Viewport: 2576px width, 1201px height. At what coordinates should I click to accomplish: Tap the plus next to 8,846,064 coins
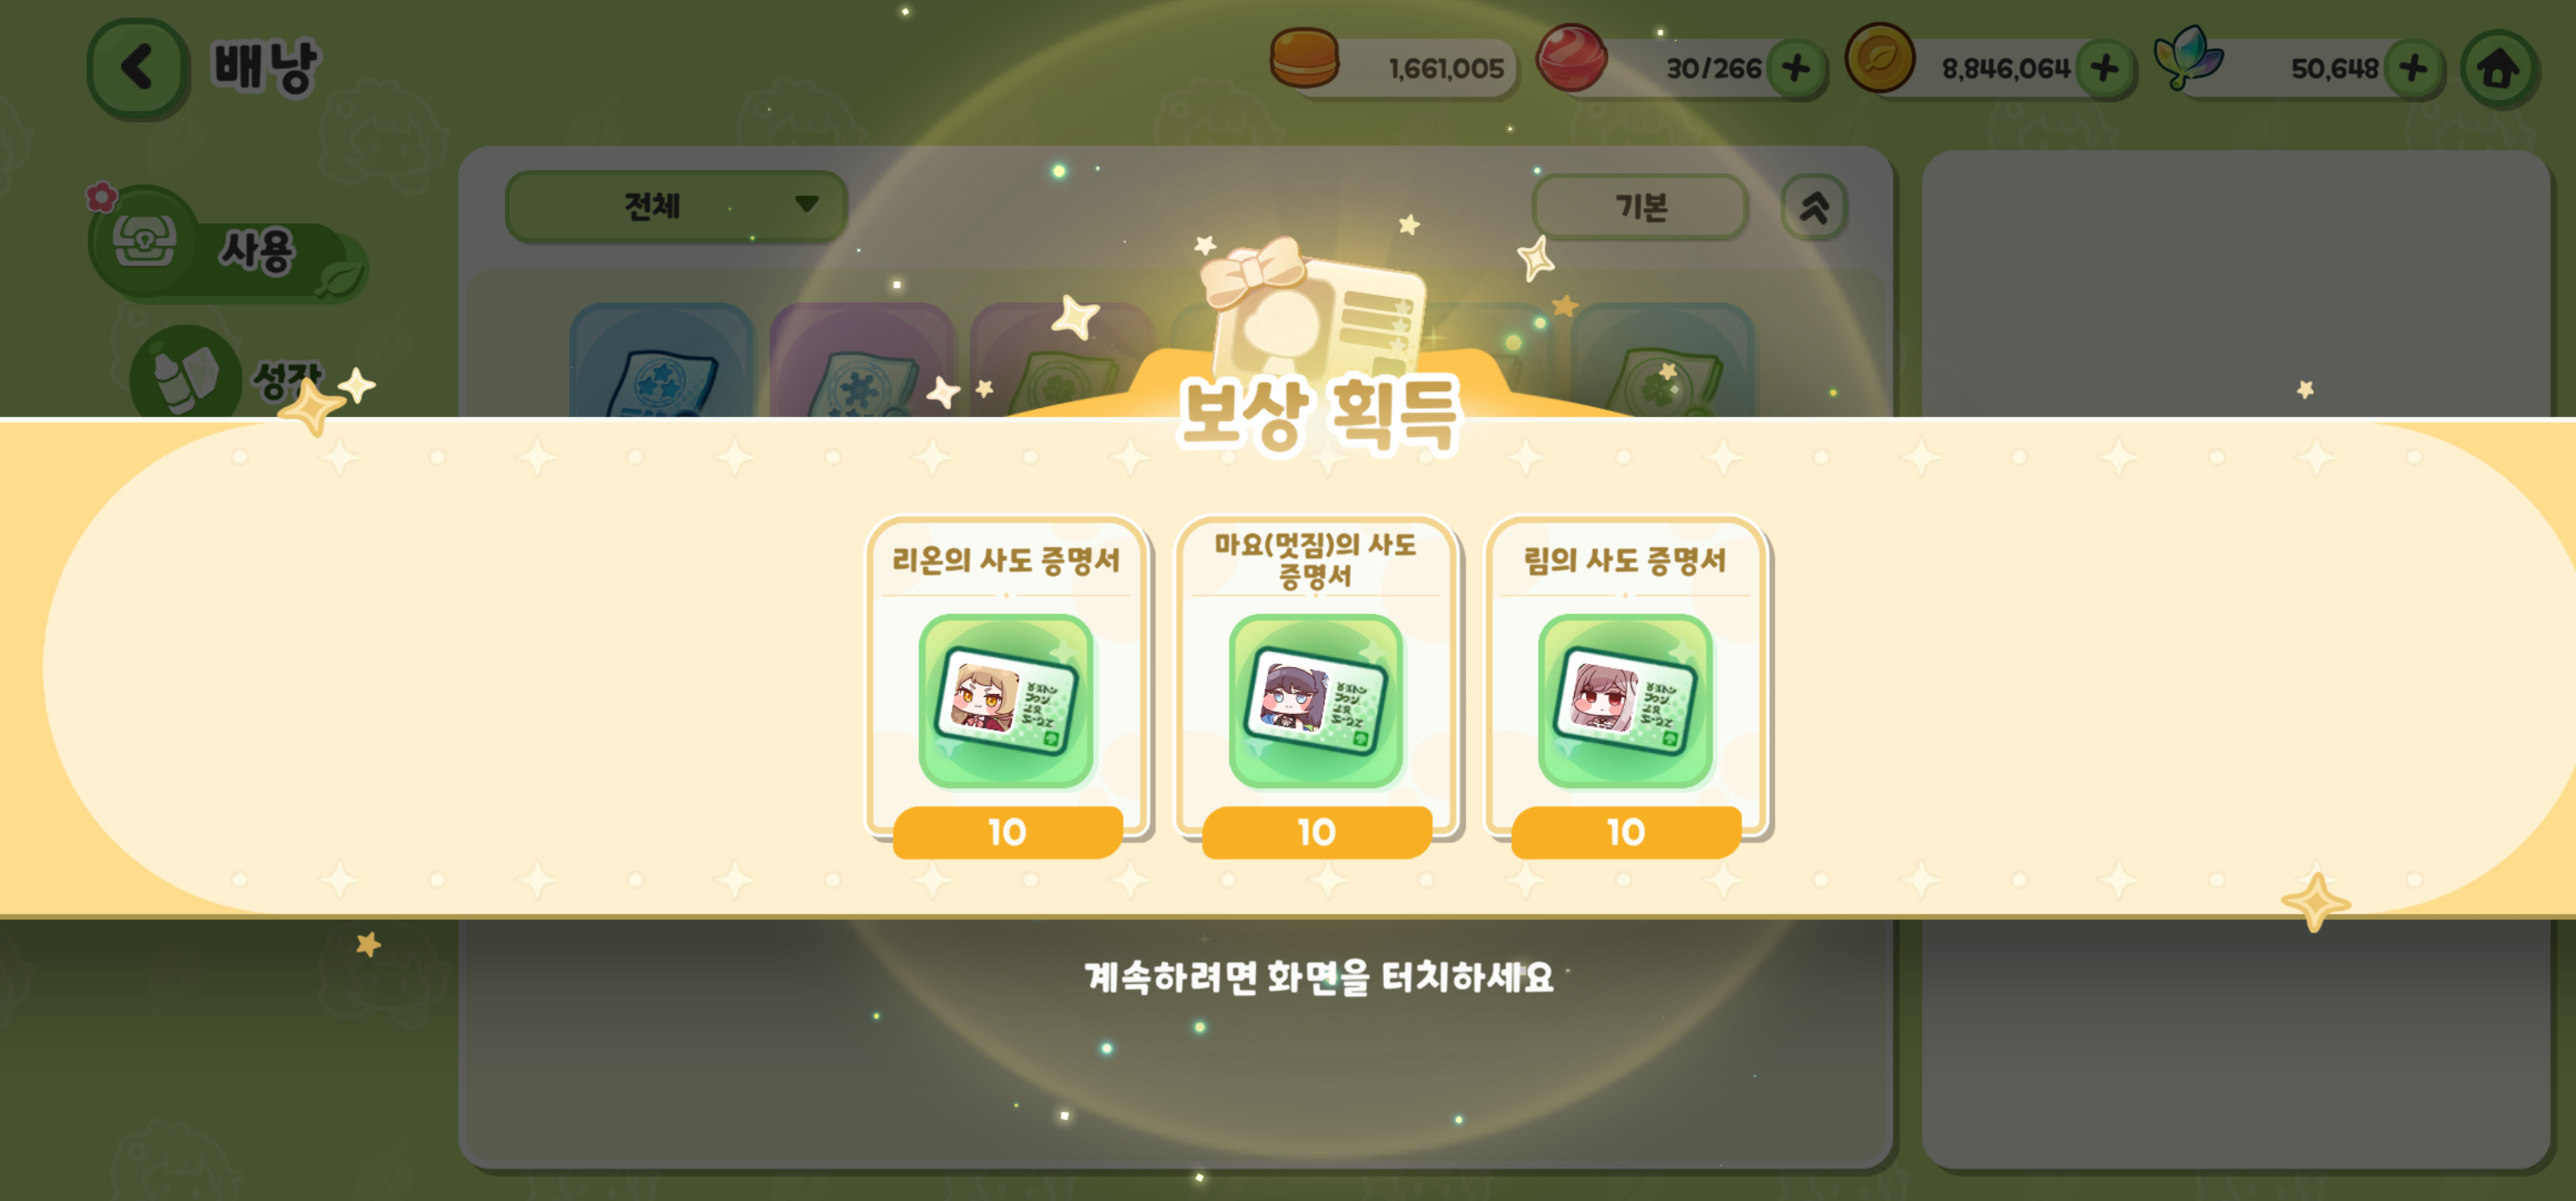2104,68
